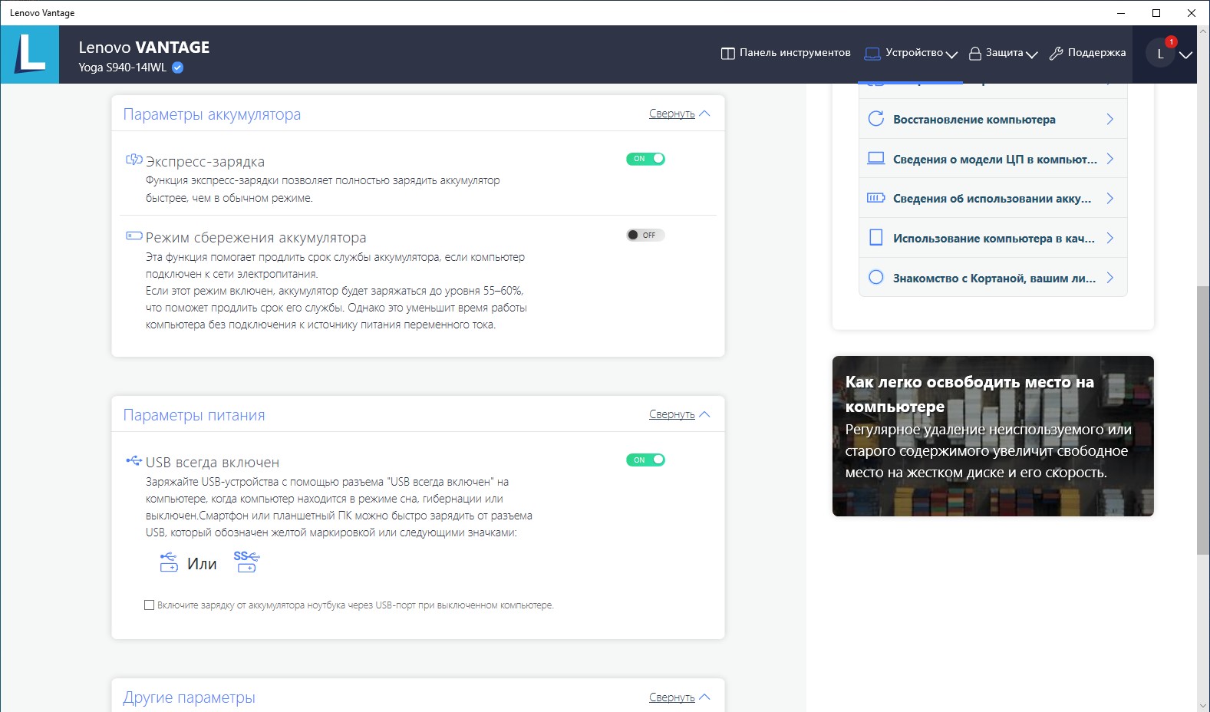
Task: Turn off the Express charging toggle
Action: click(645, 159)
